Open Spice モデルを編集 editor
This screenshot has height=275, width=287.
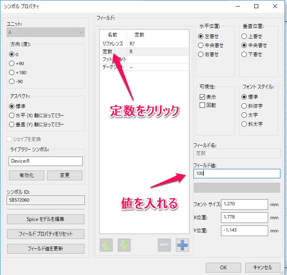click(46, 219)
